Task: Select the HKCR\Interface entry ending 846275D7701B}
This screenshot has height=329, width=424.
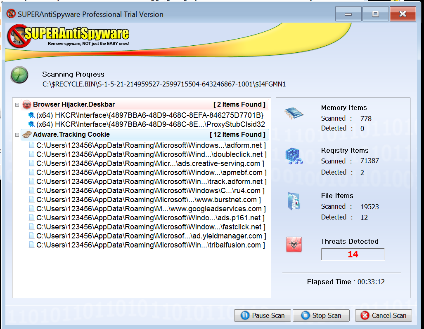Action: point(150,115)
